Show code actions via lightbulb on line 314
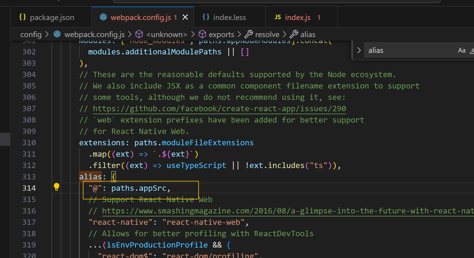 57,187
